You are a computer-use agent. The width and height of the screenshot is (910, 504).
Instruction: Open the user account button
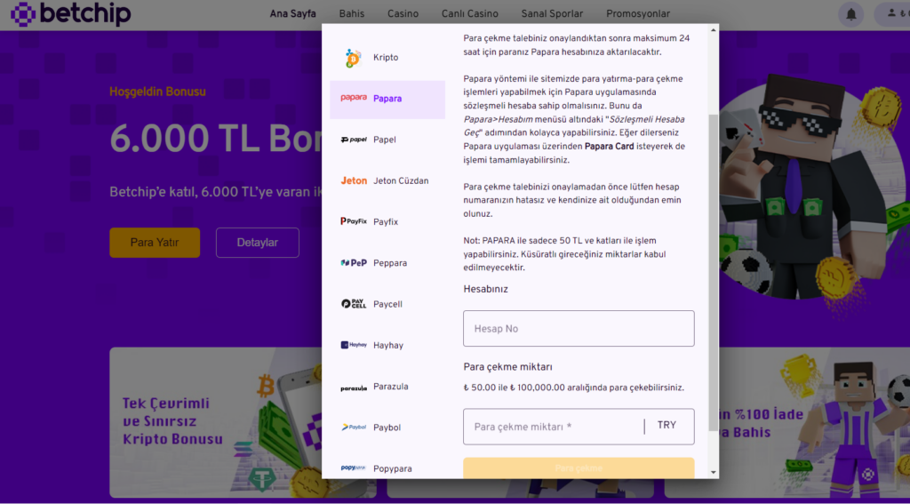892,14
